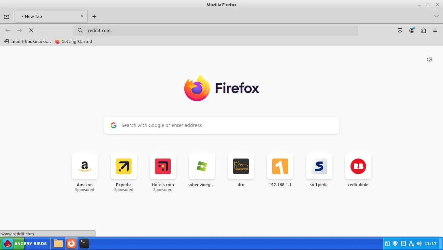Image resolution: width=443 pixels, height=250 pixels.
Task: Open Firefox View recent browsing
Action: click(7, 16)
